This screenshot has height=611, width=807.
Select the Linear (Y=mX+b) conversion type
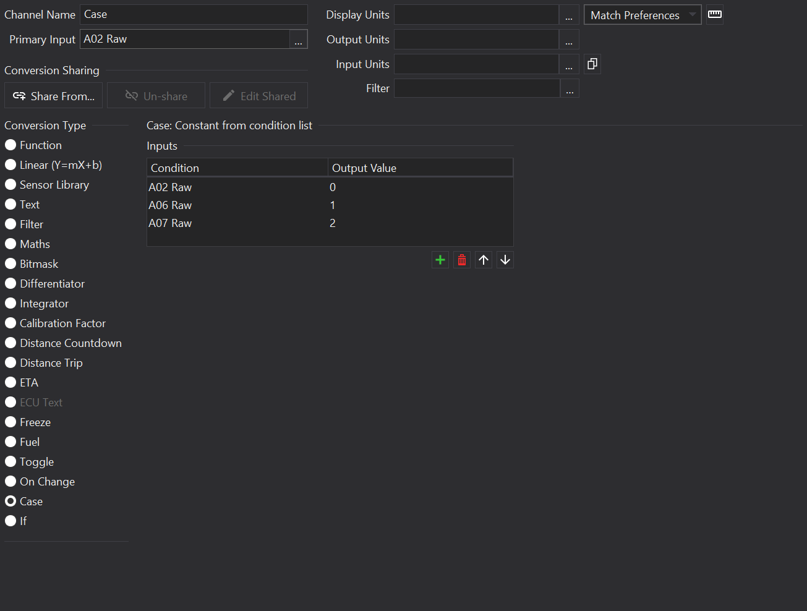(x=11, y=165)
